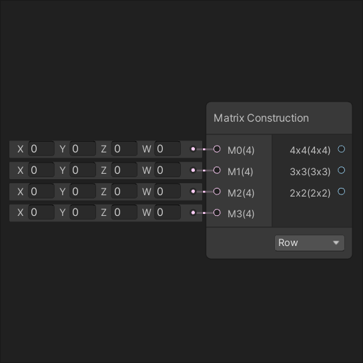Image resolution: width=363 pixels, height=363 pixels.
Task: Click the Z field of the M2 row
Action: pos(124,191)
